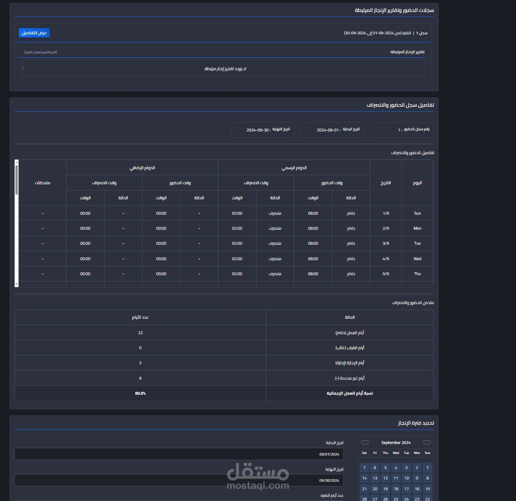Screen dimensions: 516x501
Task: Click the attendance table scrollbar thumb
Action: click(17, 179)
